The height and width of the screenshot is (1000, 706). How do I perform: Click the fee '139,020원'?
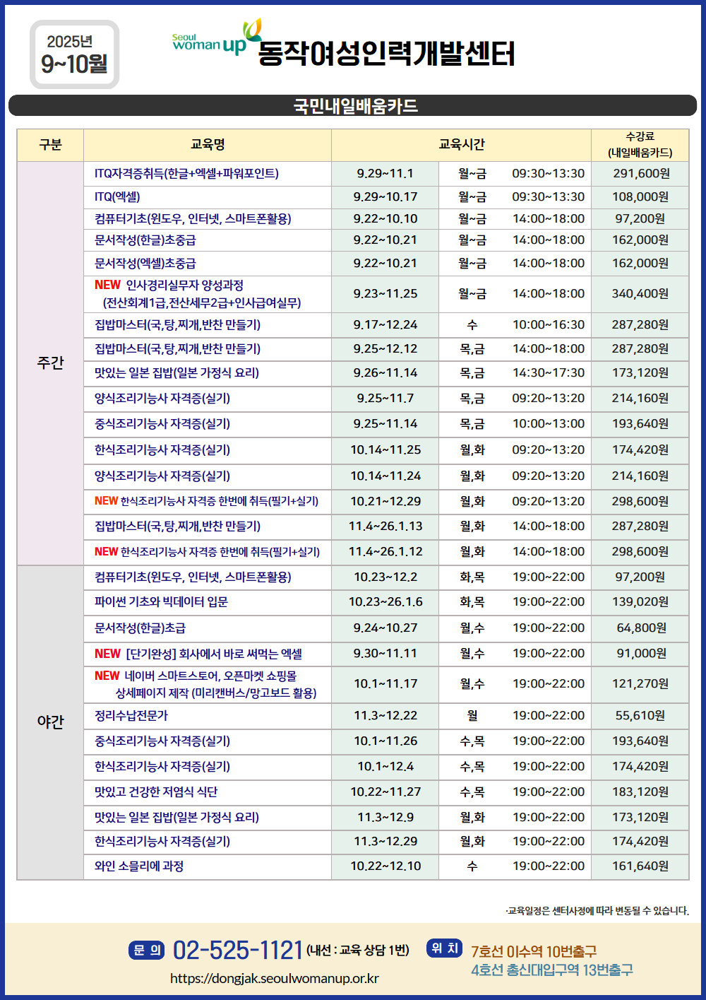[x=640, y=602]
